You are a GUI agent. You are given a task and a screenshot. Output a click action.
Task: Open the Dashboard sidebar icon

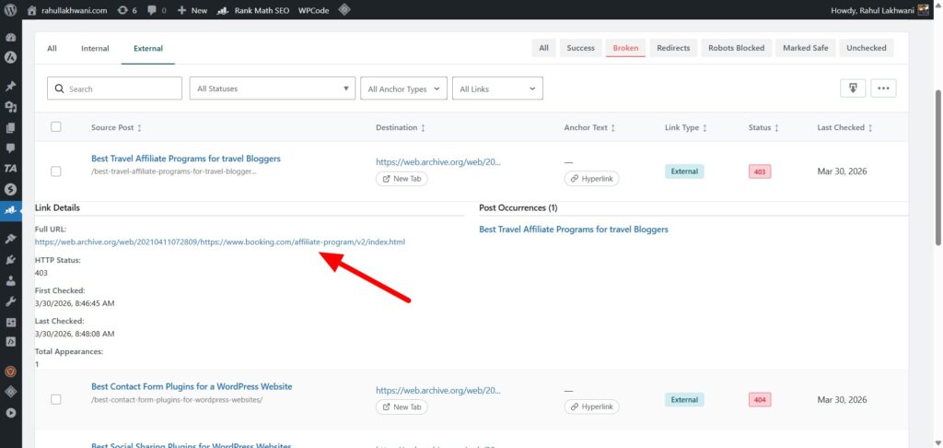coord(11,38)
